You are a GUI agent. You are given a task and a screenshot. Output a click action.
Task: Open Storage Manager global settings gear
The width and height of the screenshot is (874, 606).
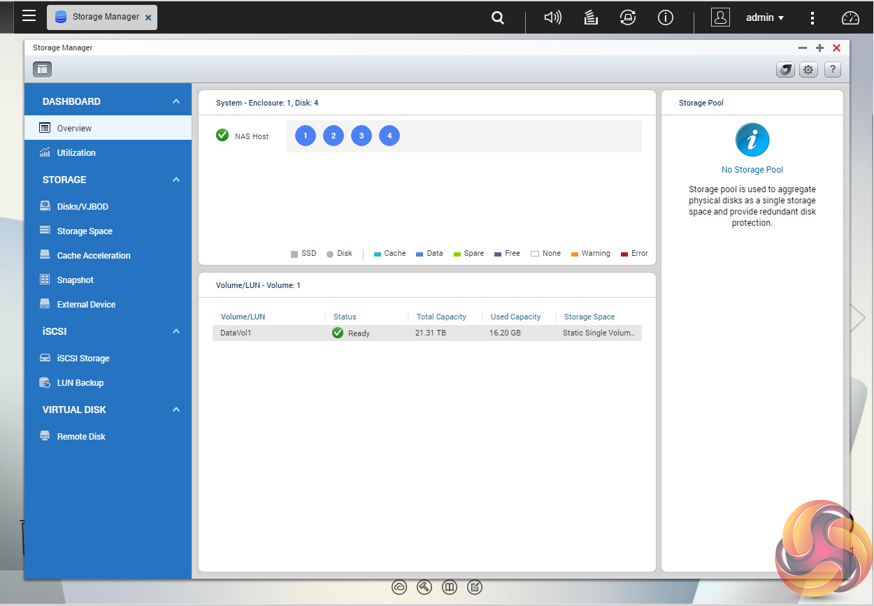808,69
